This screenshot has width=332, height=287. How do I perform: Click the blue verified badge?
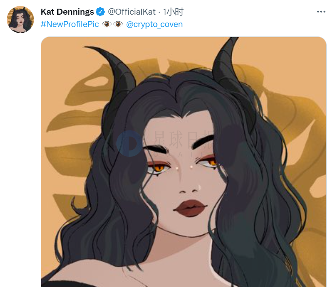coord(100,12)
